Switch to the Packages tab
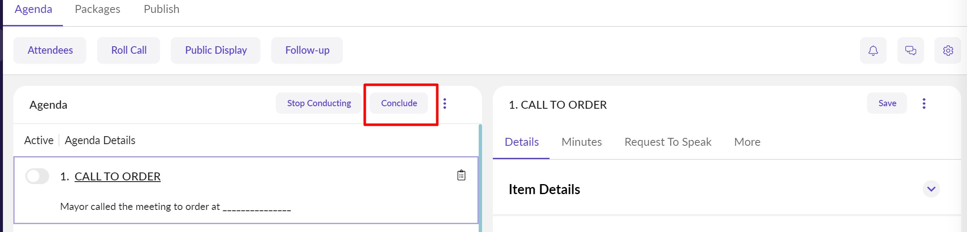967x232 pixels. point(97,9)
